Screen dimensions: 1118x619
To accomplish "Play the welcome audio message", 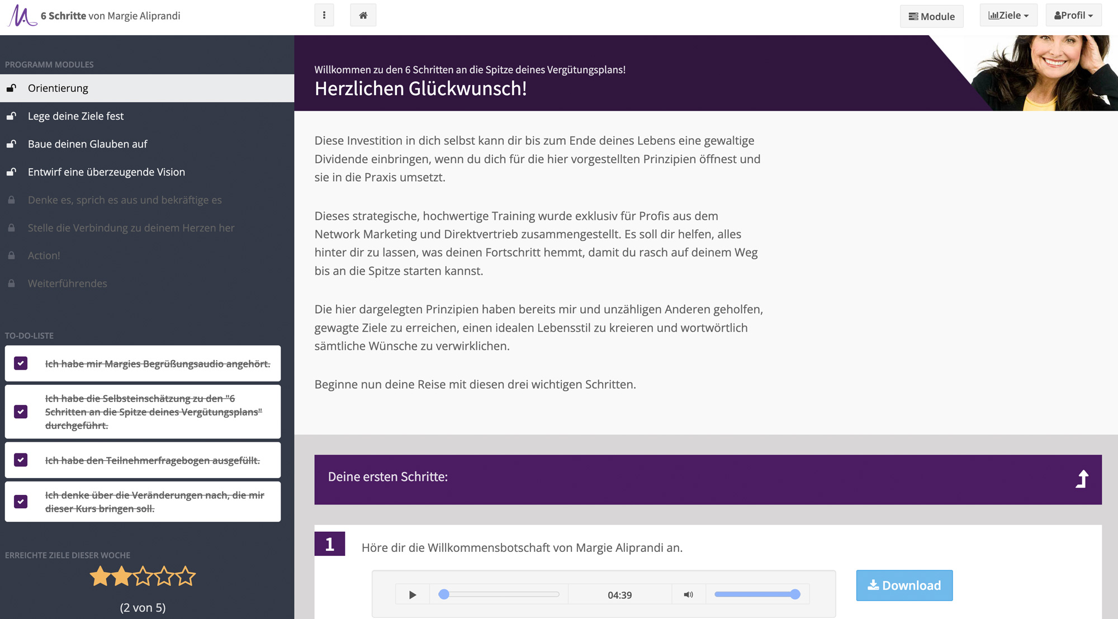I will point(413,595).
